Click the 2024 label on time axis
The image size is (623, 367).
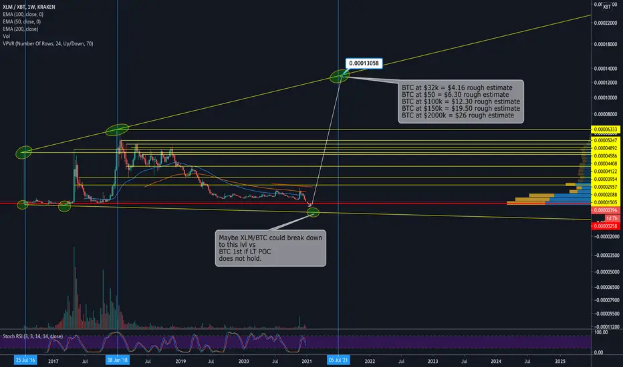496,362
